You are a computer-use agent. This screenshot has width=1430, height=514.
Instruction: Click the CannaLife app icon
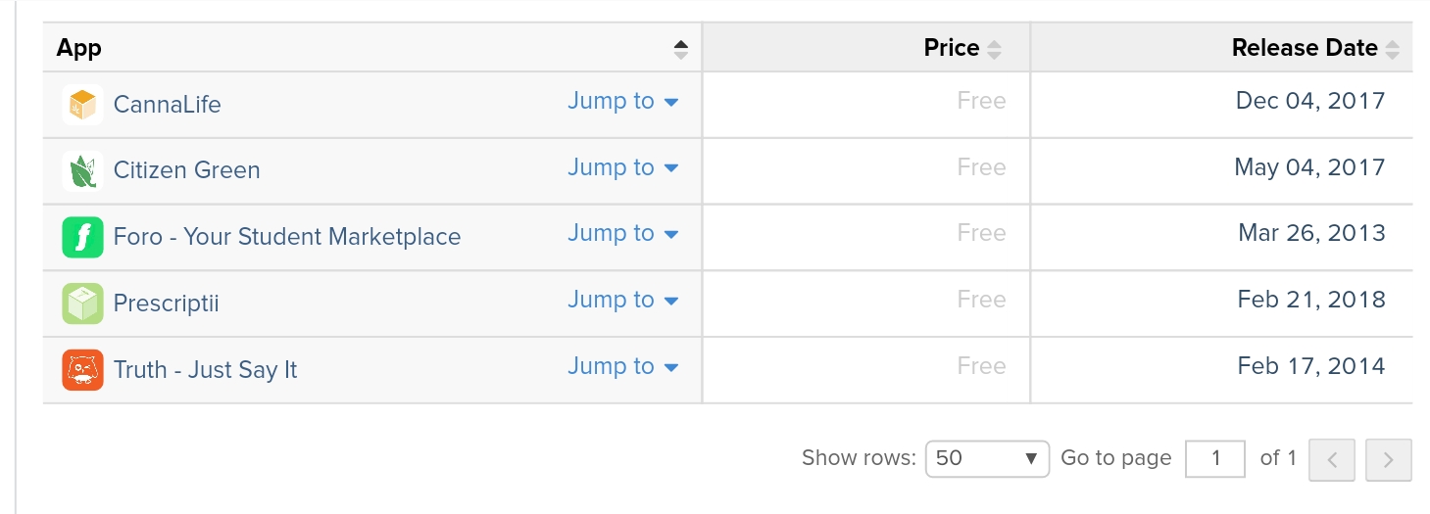click(x=82, y=105)
